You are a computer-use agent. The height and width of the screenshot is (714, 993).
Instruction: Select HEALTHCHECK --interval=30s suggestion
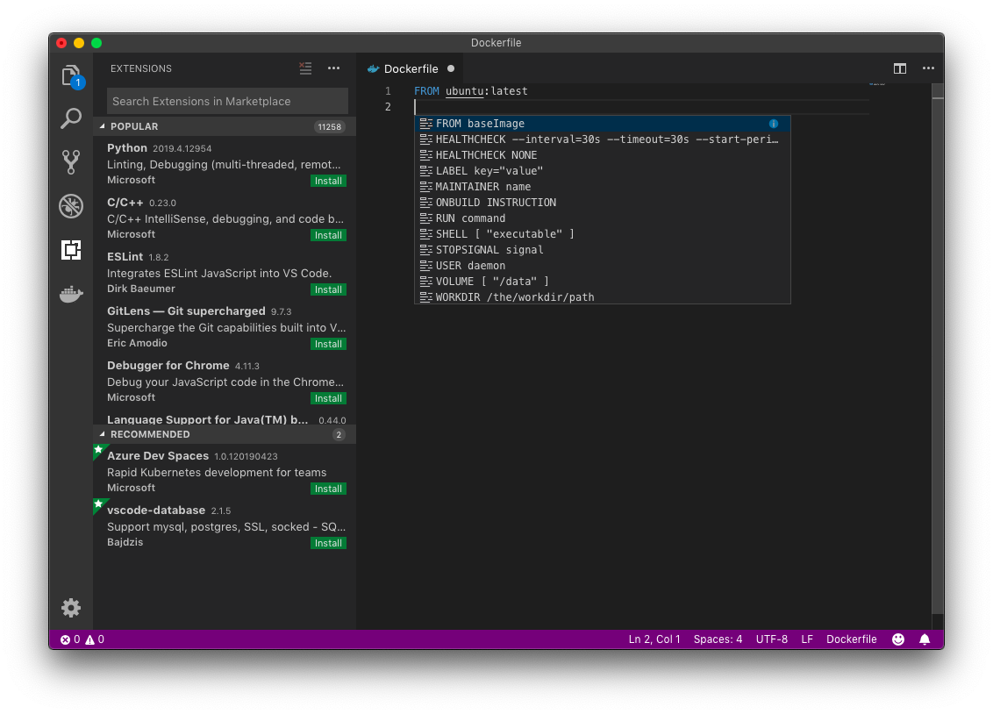click(x=603, y=139)
